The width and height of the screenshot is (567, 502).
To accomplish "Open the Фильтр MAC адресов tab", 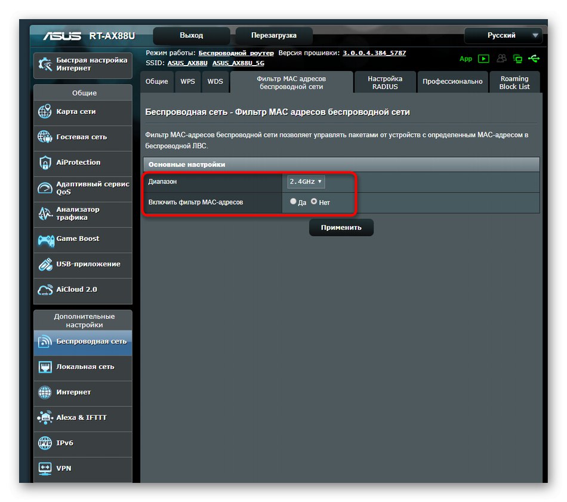I will 291,82.
